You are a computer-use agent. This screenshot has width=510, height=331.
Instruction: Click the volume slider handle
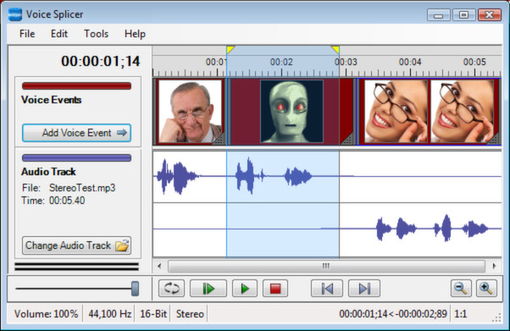(135, 289)
